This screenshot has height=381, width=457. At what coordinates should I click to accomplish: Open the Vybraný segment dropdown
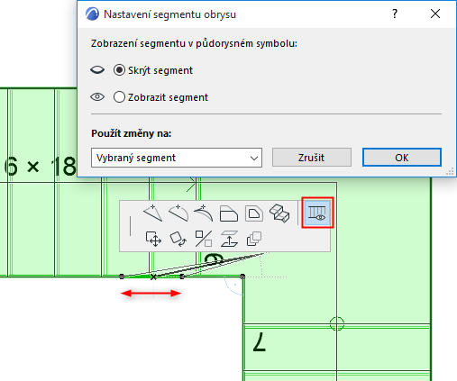coord(177,158)
